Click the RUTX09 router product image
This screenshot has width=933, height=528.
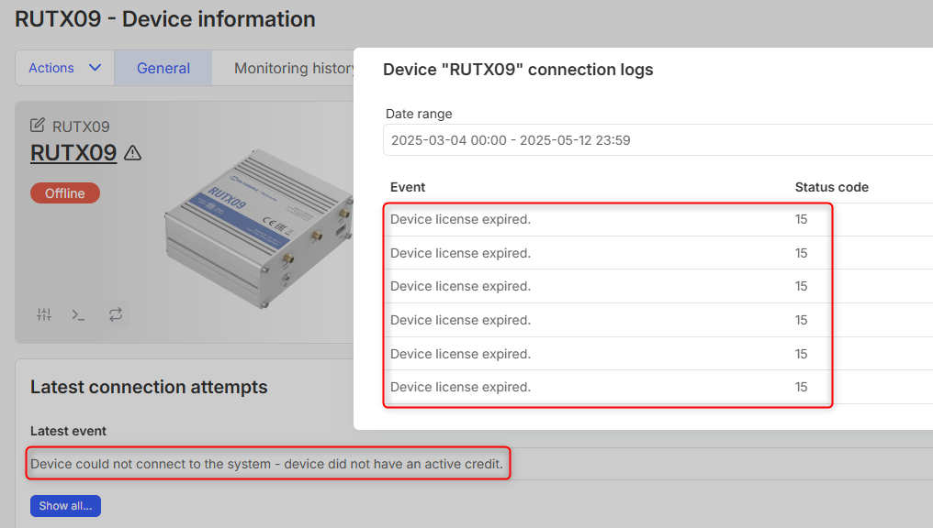(257, 229)
